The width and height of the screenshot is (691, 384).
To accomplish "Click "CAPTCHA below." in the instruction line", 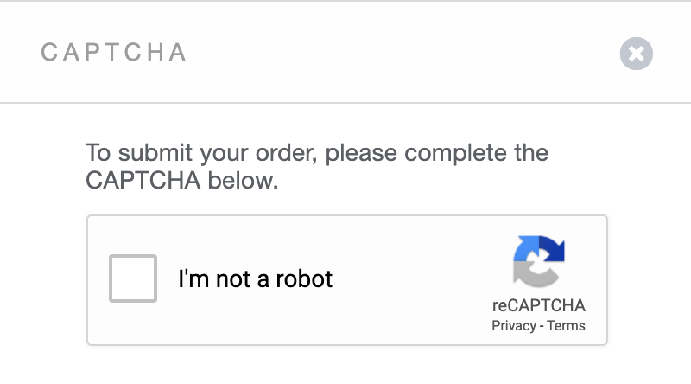I will (x=182, y=182).
